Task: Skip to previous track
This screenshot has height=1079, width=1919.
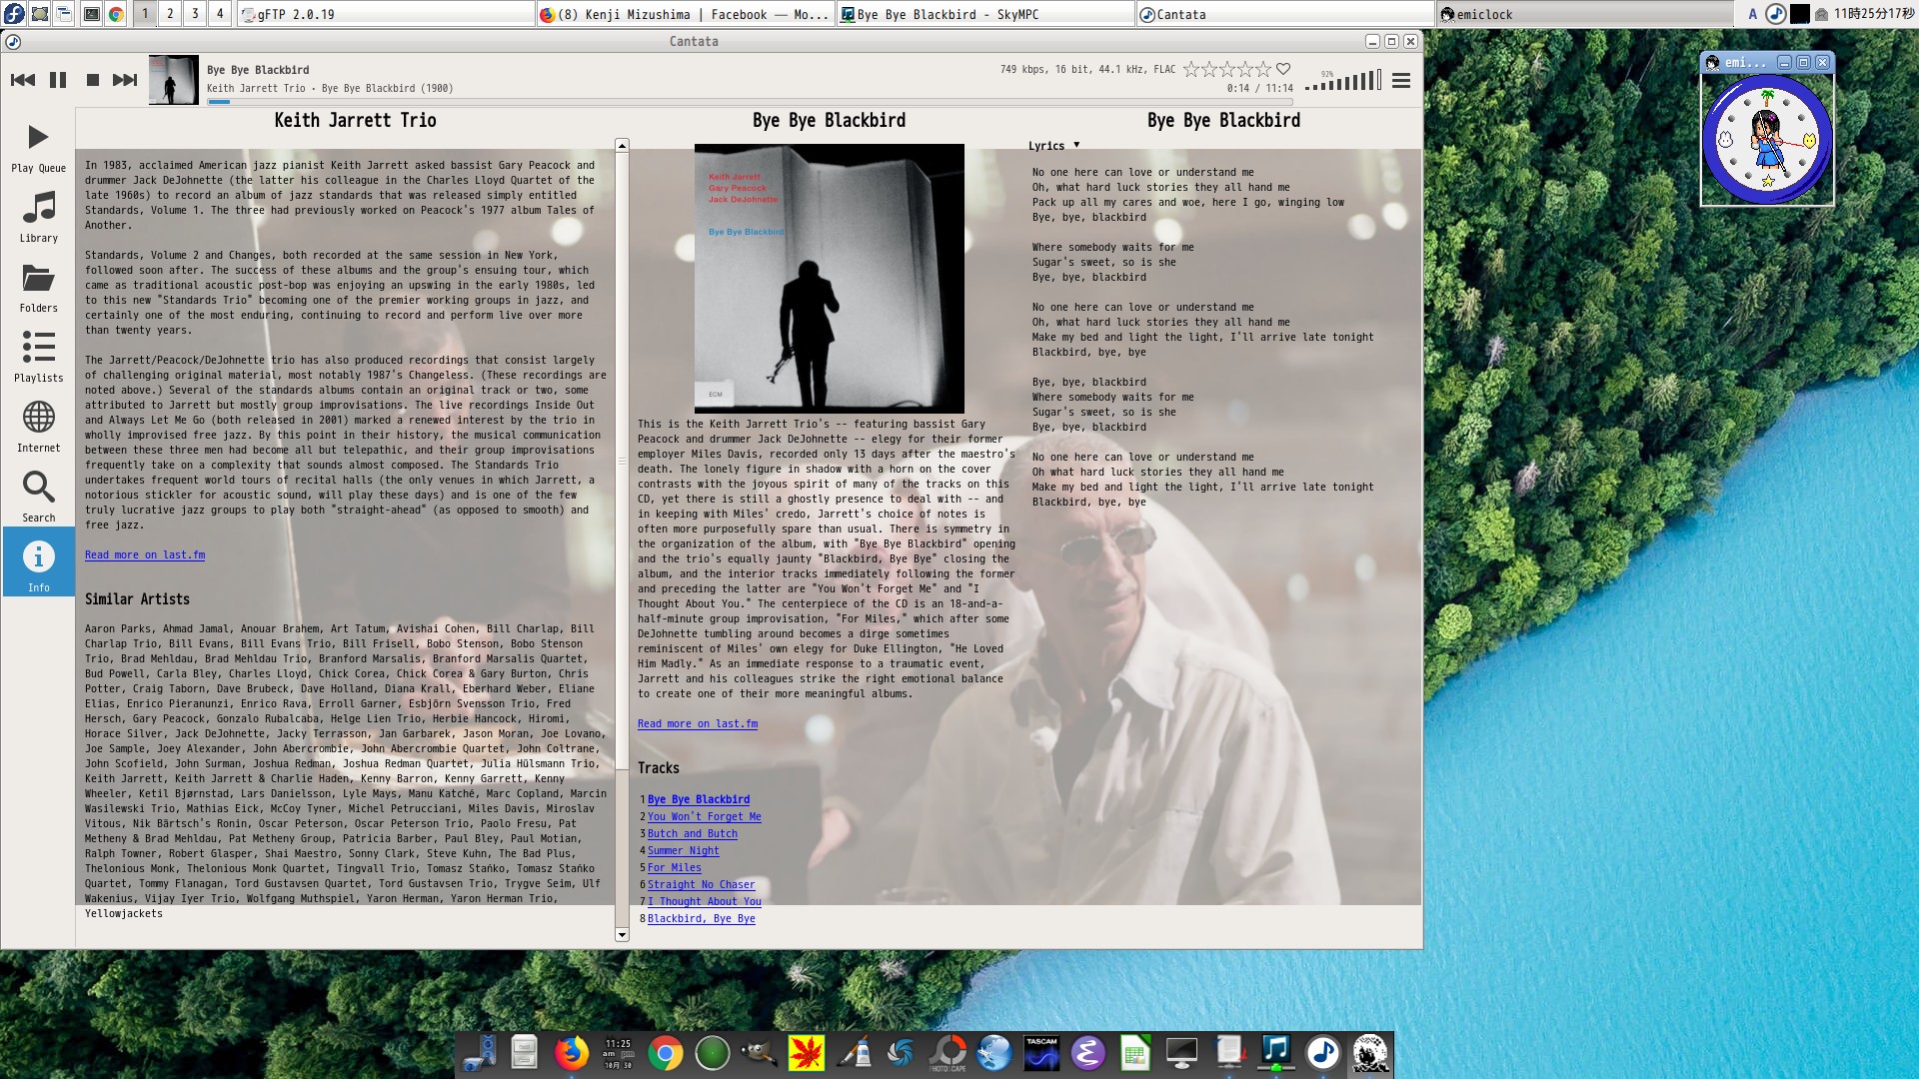Action: tap(23, 80)
